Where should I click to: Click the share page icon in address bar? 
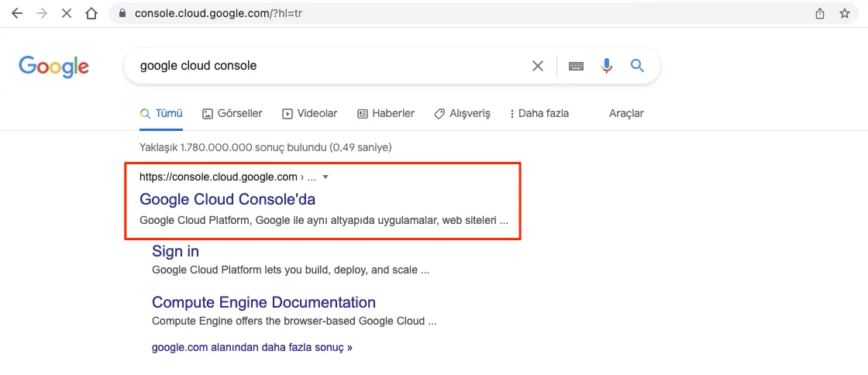(820, 13)
